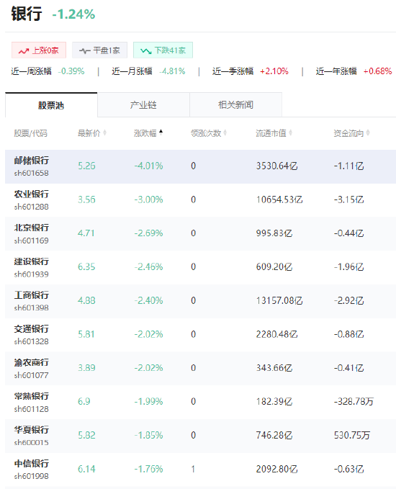396x489 pixels.
Task: Switch to the 产业链 tab
Action: point(143,105)
